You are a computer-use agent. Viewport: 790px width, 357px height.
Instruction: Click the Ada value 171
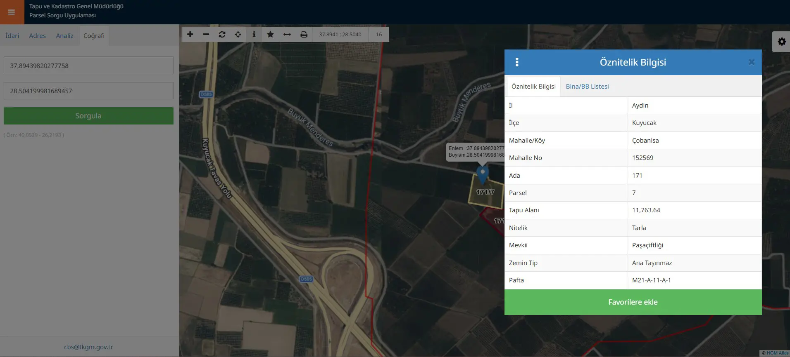tap(695, 176)
